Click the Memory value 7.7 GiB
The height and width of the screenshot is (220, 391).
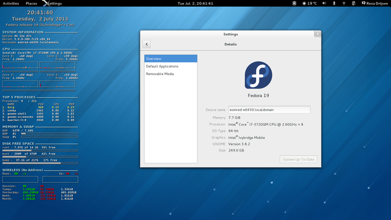(235, 117)
